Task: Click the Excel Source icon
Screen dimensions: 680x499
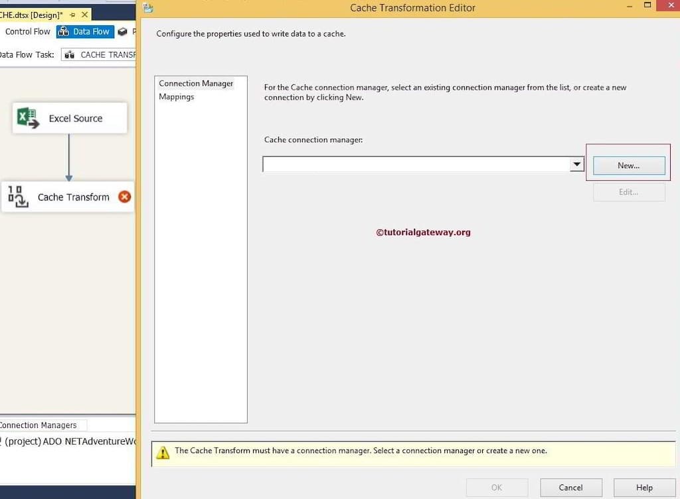Action: [28, 118]
